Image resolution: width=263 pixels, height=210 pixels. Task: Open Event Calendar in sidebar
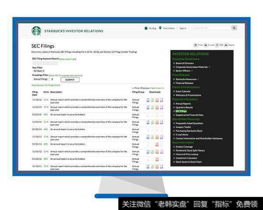183,91
